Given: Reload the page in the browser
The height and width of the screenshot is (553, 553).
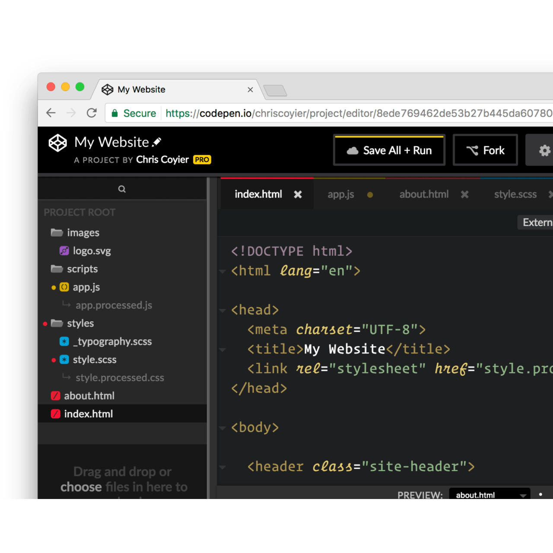Looking at the screenshot, I should click(92, 113).
